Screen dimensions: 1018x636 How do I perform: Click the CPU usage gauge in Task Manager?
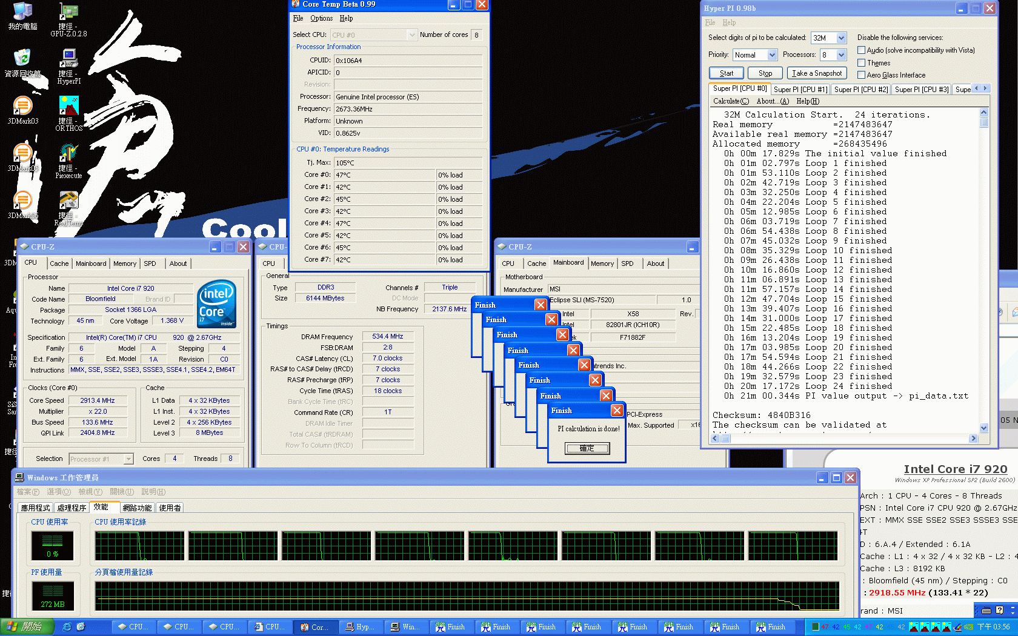[x=53, y=546]
